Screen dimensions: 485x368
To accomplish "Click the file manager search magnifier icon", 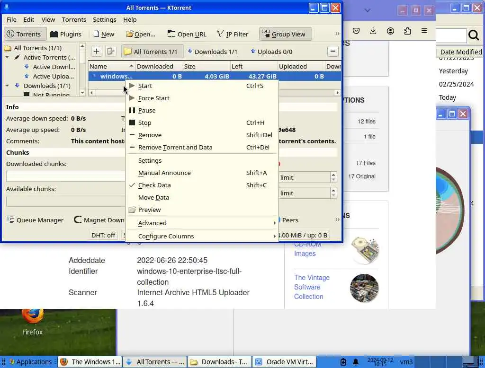I will [x=474, y=35].
